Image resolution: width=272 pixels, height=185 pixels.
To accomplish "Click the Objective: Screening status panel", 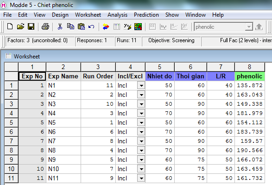I will (171, 41).
